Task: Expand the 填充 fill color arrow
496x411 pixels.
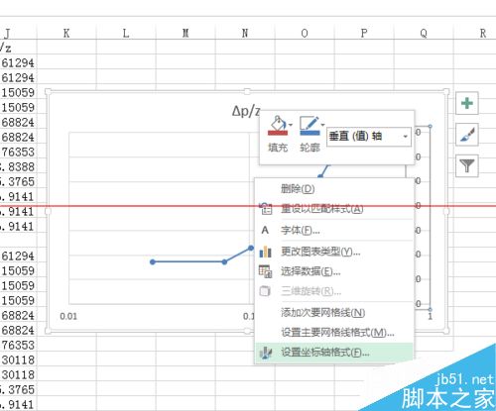Action: click(291, 125)
